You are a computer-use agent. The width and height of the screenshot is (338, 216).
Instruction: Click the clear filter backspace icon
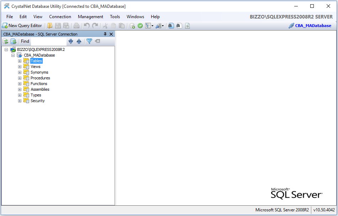tap(97, 41)
